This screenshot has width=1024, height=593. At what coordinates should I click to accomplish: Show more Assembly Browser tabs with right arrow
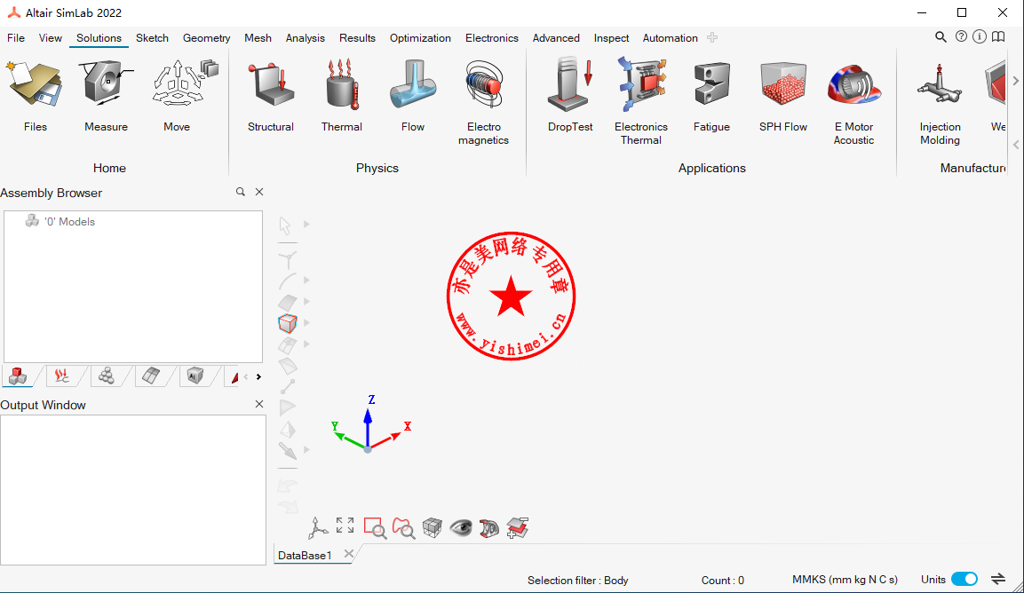[x=258, y=376]
